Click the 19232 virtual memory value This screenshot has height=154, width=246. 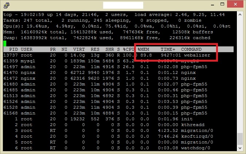point(78,119)
